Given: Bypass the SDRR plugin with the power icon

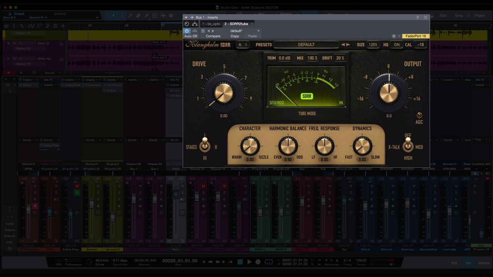Looking at the screenshot, I should [x=187, y=31].
